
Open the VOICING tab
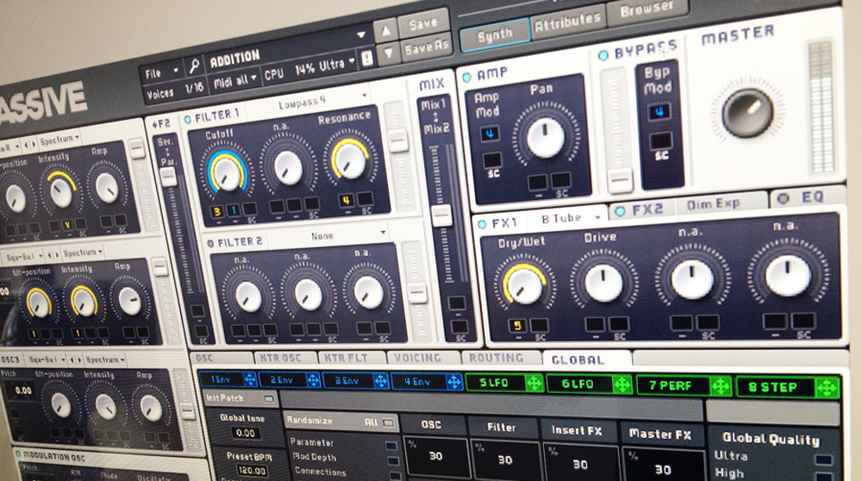coord(418,358)
